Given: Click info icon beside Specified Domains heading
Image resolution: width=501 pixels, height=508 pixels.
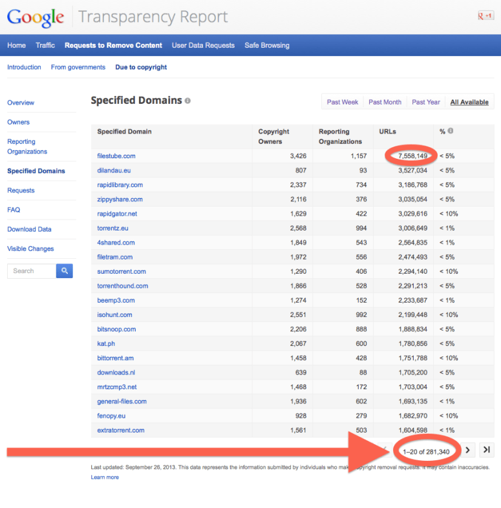Looking at the screenshot, I should coord(187,101).
